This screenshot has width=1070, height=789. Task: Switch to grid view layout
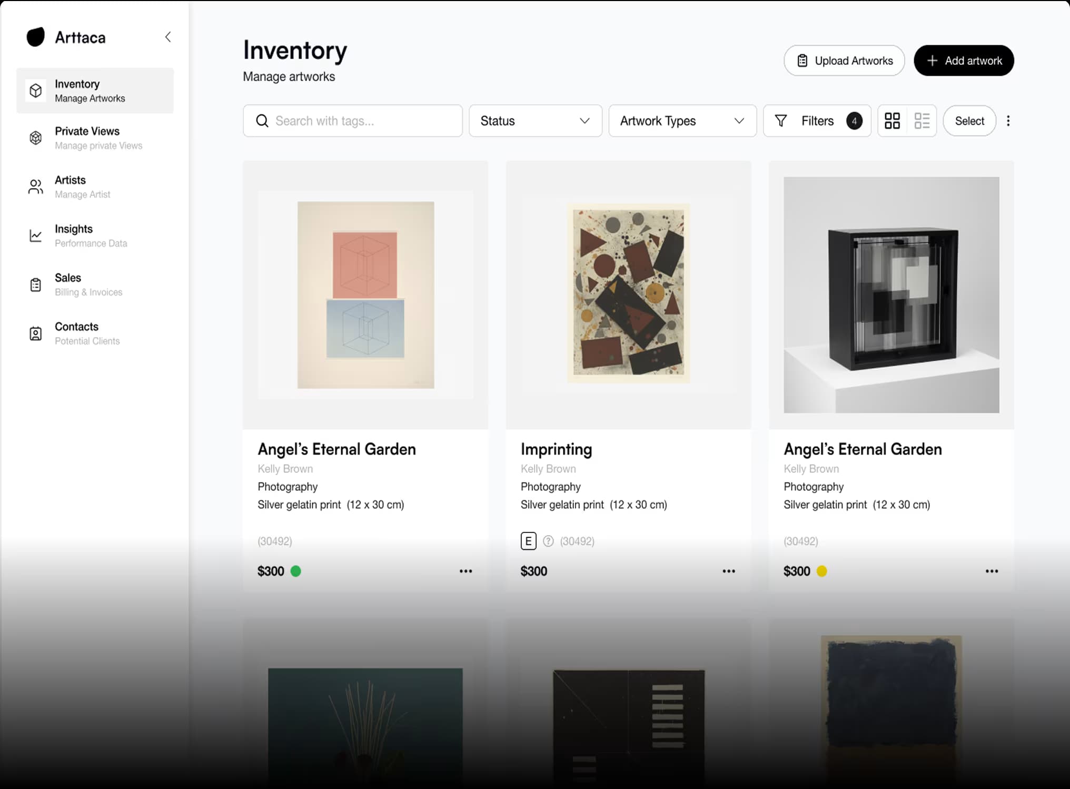[893, 121]
